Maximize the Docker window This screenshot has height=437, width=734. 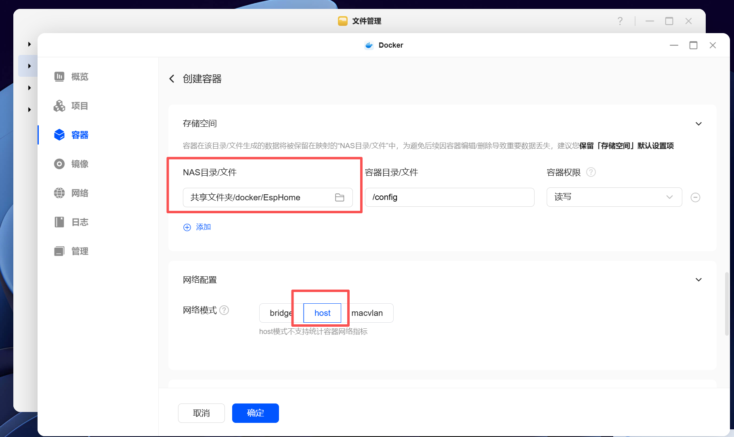(x=693, y=45)
